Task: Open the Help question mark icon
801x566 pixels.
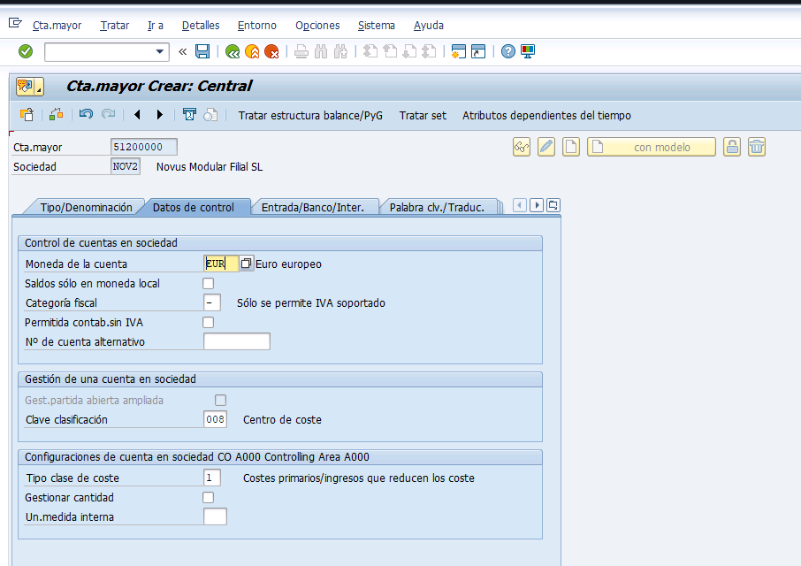Action: coord(507,51)
